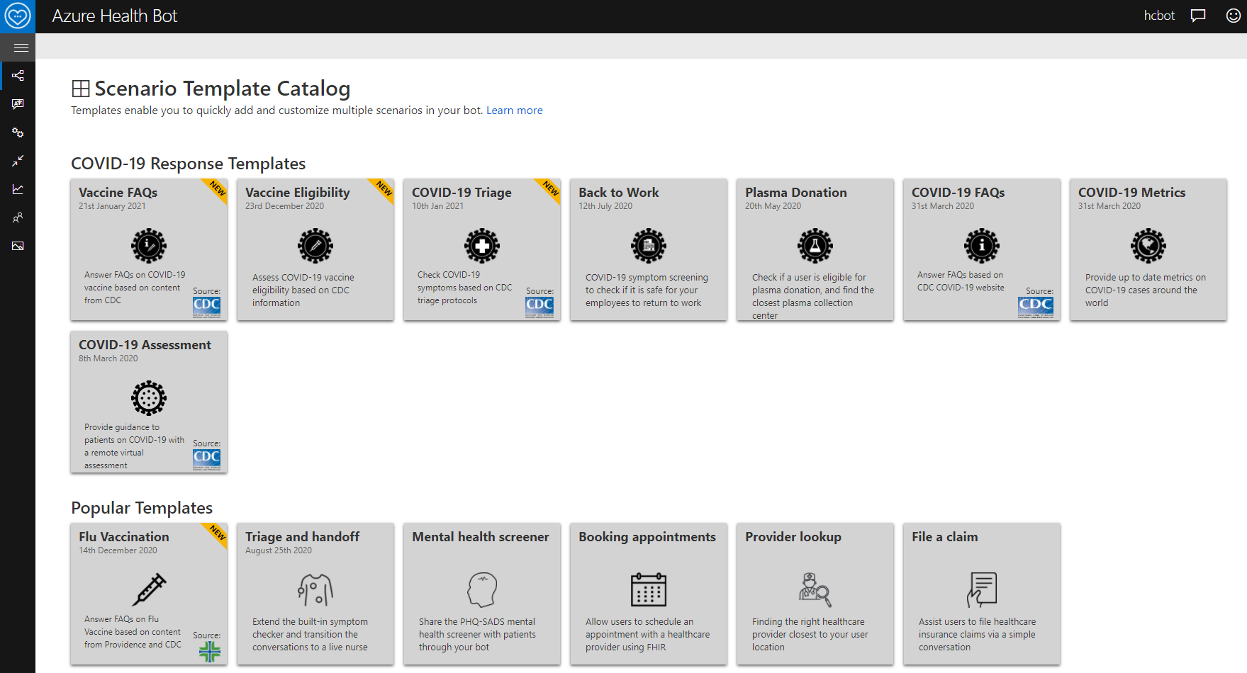This screenshot has width=1247, height=673.
Task: Click the '20th May 2020' date
Action: tap(773, 206)
